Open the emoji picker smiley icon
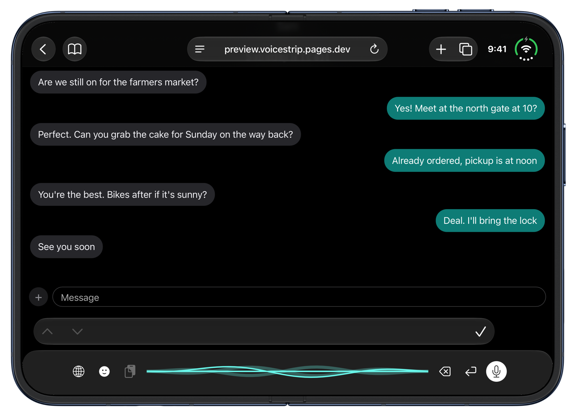Screen dimensions: 575x417 (104, 371)
